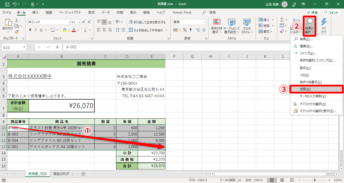Click the formula bar showing A-002
Screen dimensions: 344x183
(176, 47)
